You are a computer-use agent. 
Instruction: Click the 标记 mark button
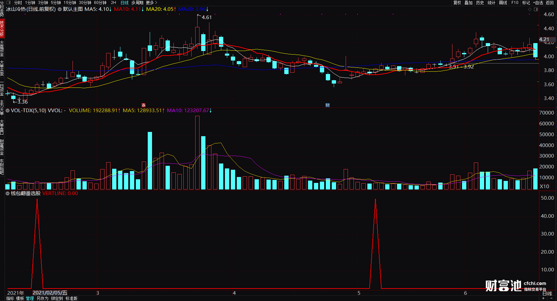coord(526,3)
